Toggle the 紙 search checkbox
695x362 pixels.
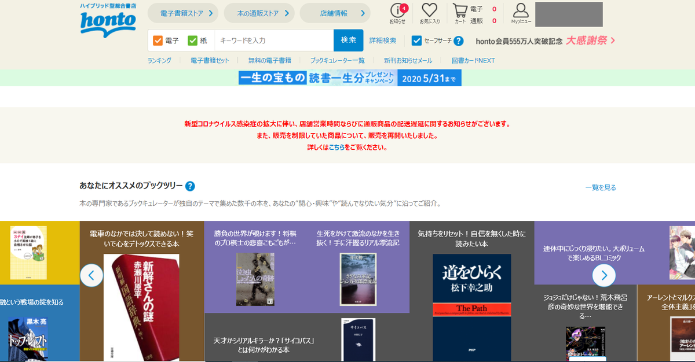click(192, 40)
